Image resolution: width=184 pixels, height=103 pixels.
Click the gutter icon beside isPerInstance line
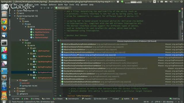[x=60, y=96]
